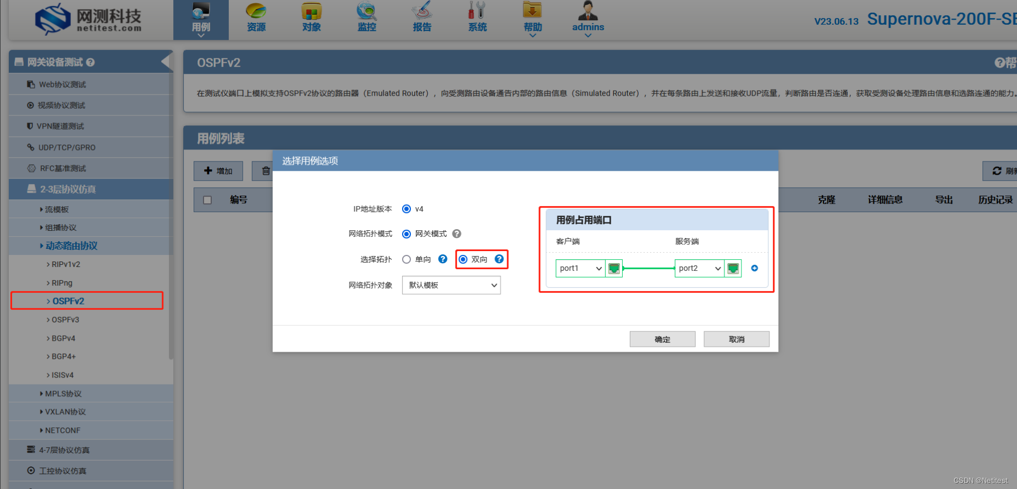Viewport: 1017px width, 489px height.
Task: Open 视频协议测试 in sidebar
Action: tap(91, 105)
